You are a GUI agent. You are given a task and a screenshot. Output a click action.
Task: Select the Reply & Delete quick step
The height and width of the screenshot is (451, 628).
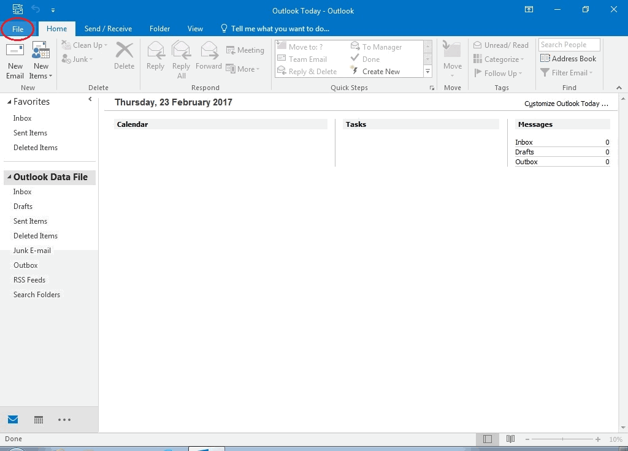[x=307, y=71]
